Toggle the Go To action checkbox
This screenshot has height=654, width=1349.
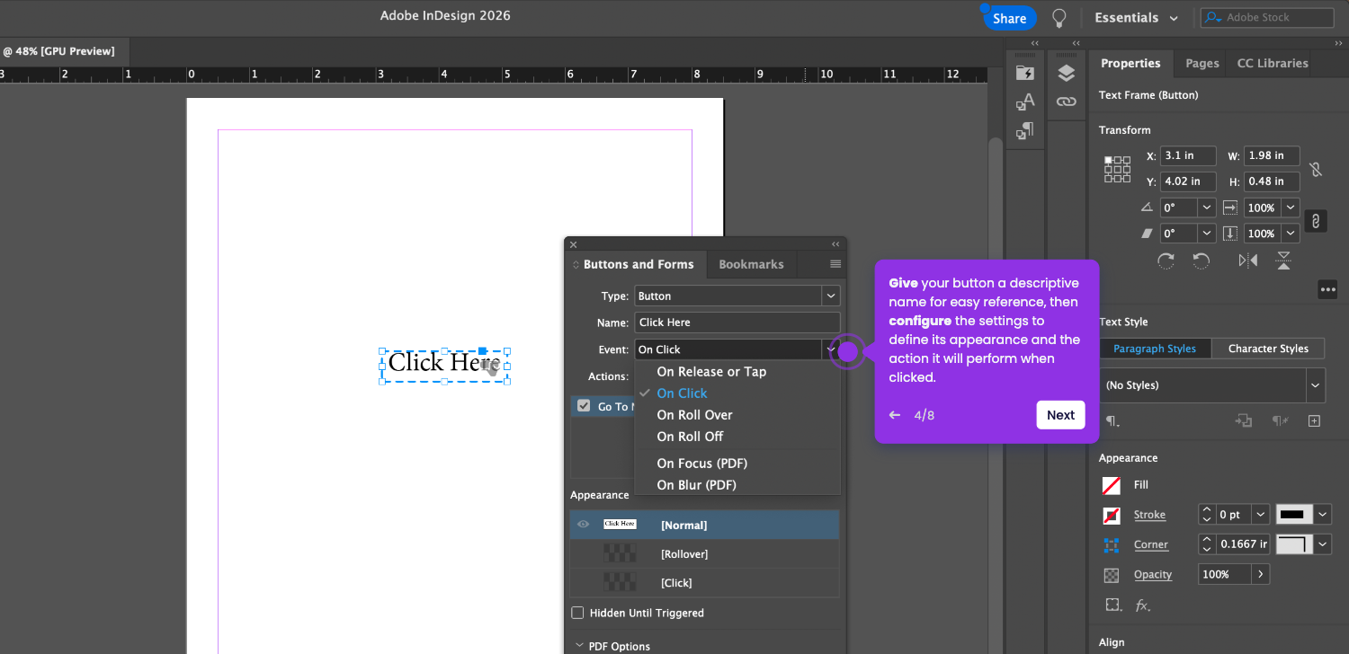tap(584, 406)
